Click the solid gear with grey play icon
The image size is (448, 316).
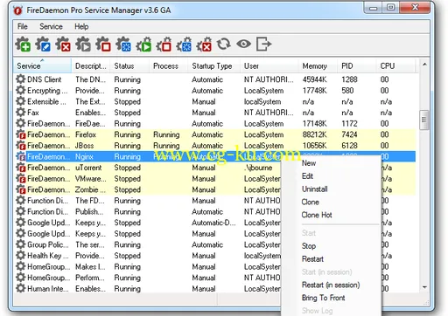click(x=83, y=45)
